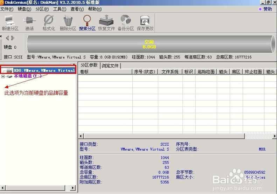Open the 文件(F) menu

[7, 9]
